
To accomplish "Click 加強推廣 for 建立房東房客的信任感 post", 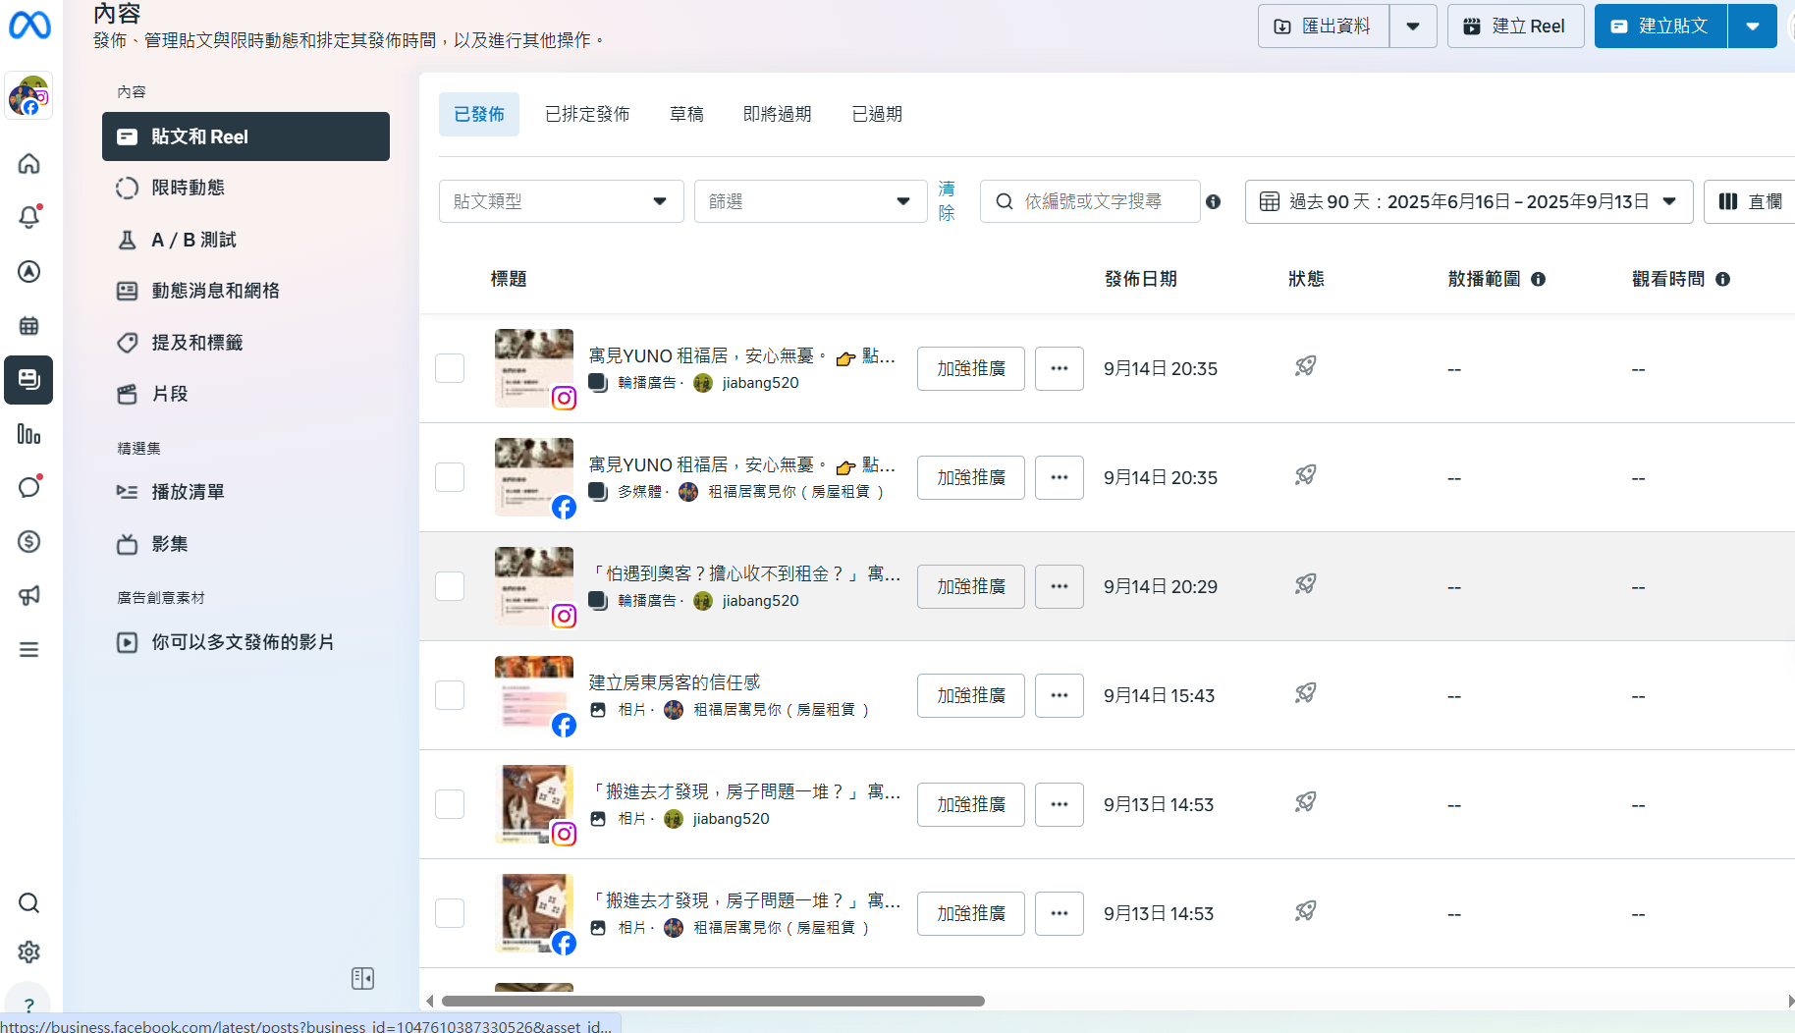I will click(x=970, y=695).
